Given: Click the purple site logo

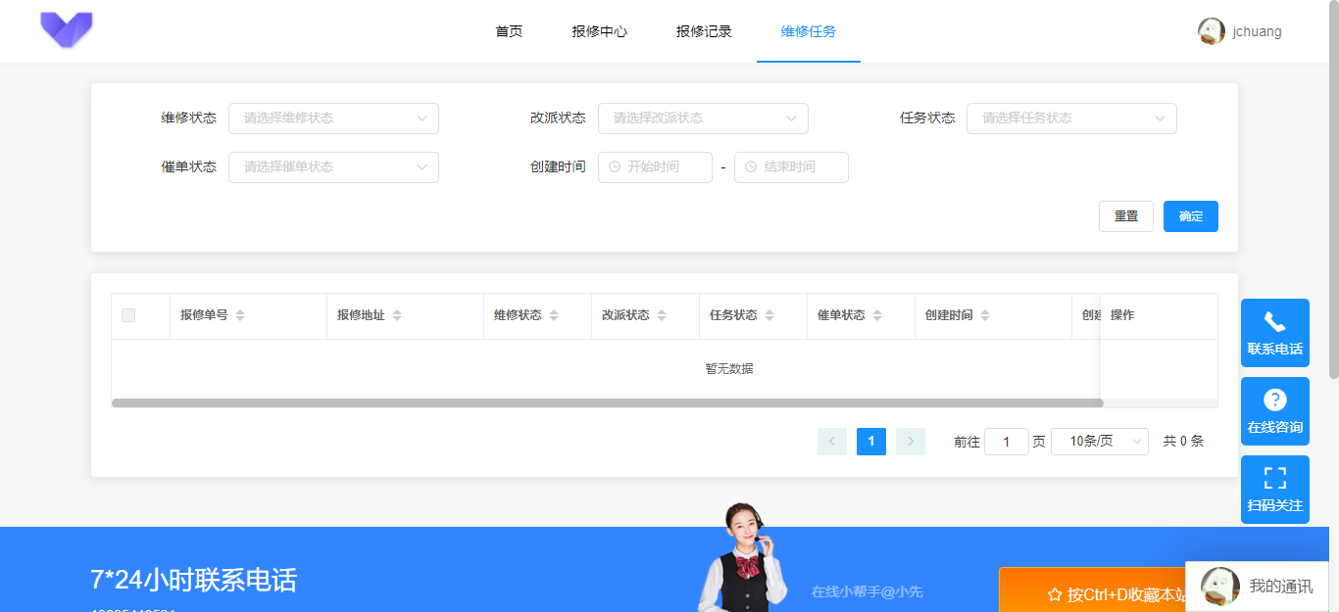Looking at the screenshot, I should pos(67,30).
